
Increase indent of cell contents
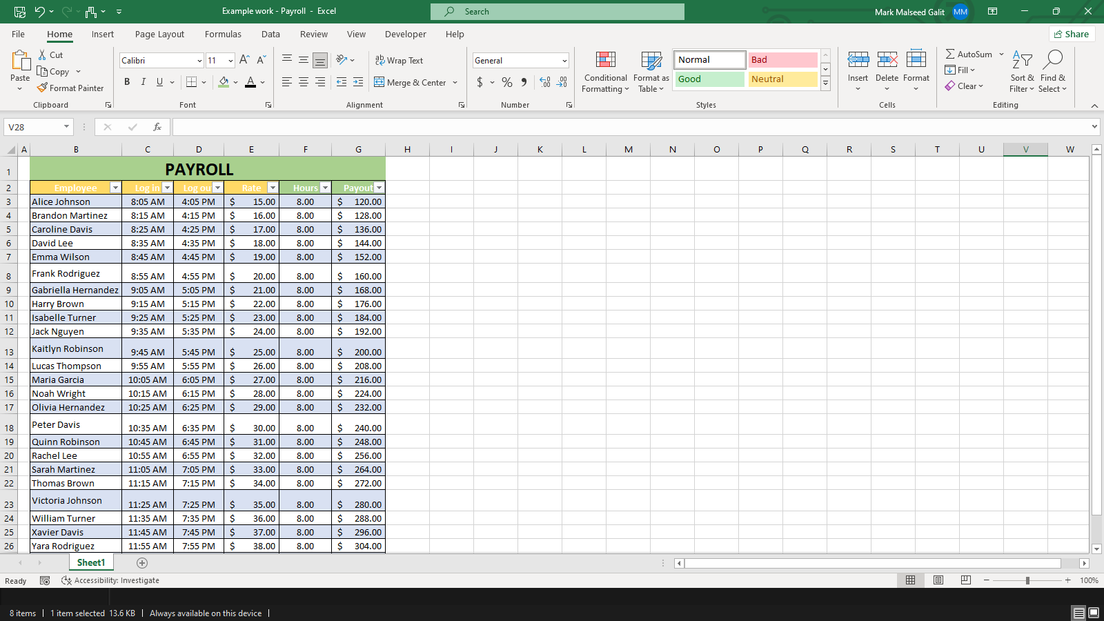[x=358, y=82]
